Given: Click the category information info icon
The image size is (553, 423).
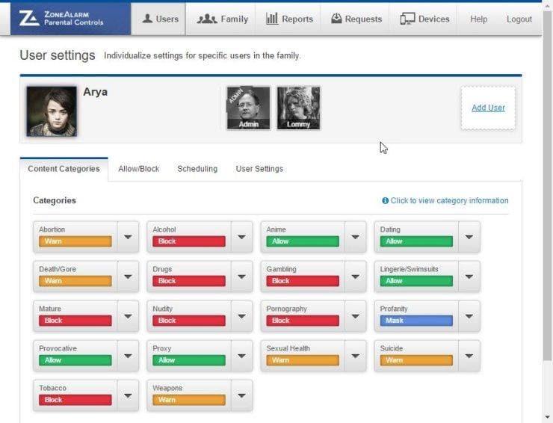Looking at the screenshot, I should [385, 200].
